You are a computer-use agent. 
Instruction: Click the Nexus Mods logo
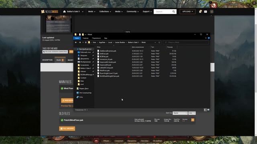pyautogui.click(x=50, y=12)
